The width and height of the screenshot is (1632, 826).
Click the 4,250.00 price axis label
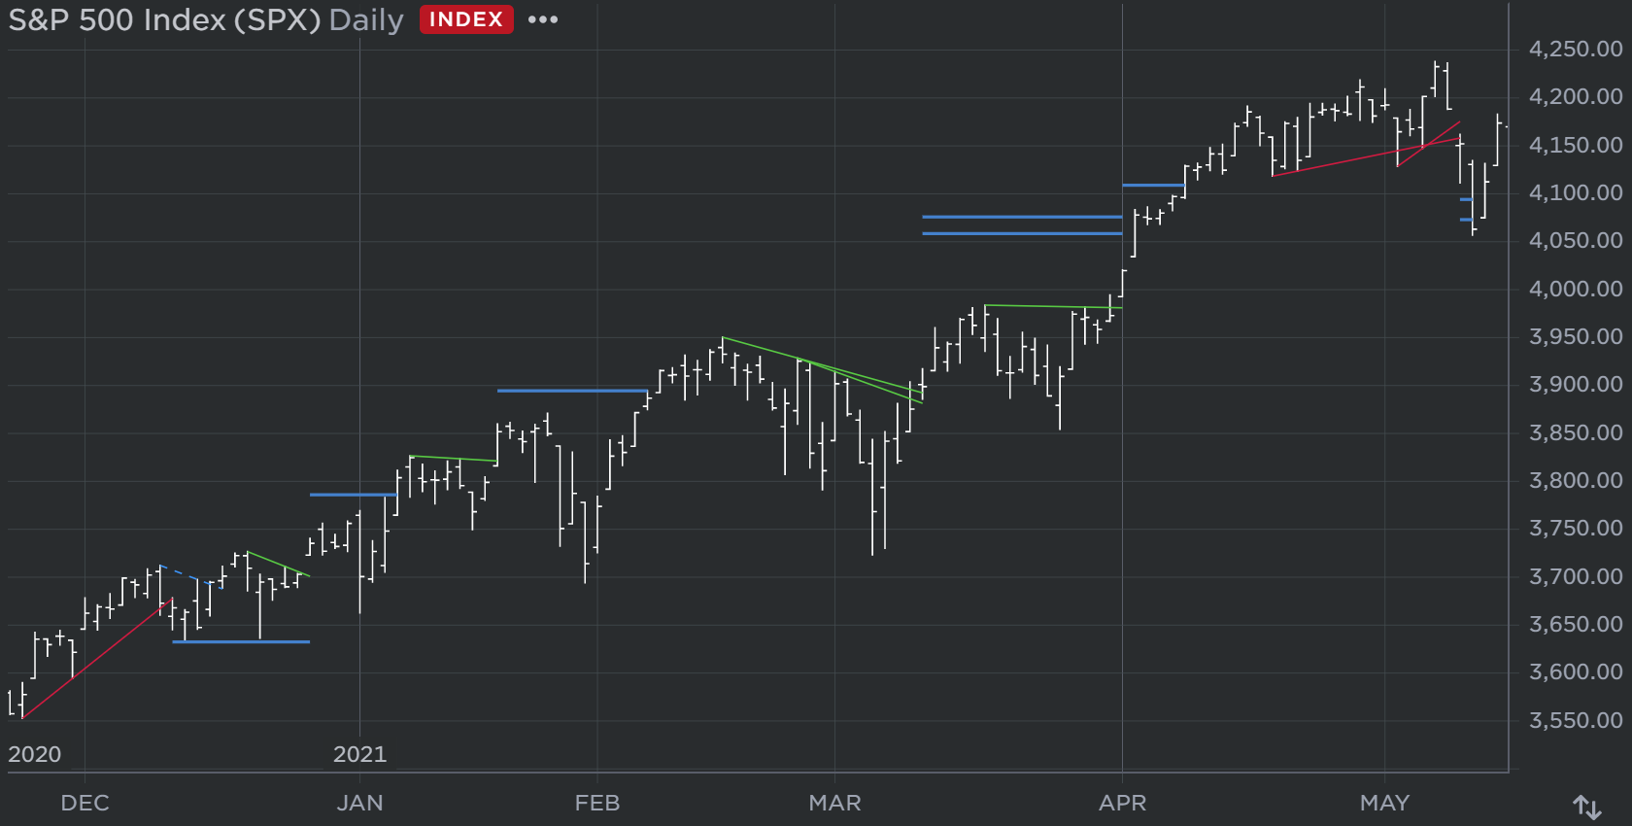pyautogui.click(x=1575, y=49)
